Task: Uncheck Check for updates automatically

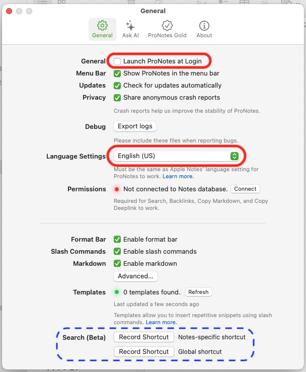Action: (x=117, y=86)
